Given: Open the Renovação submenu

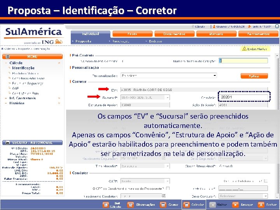Looking at the screenshot, I should (x=121, y=41).
